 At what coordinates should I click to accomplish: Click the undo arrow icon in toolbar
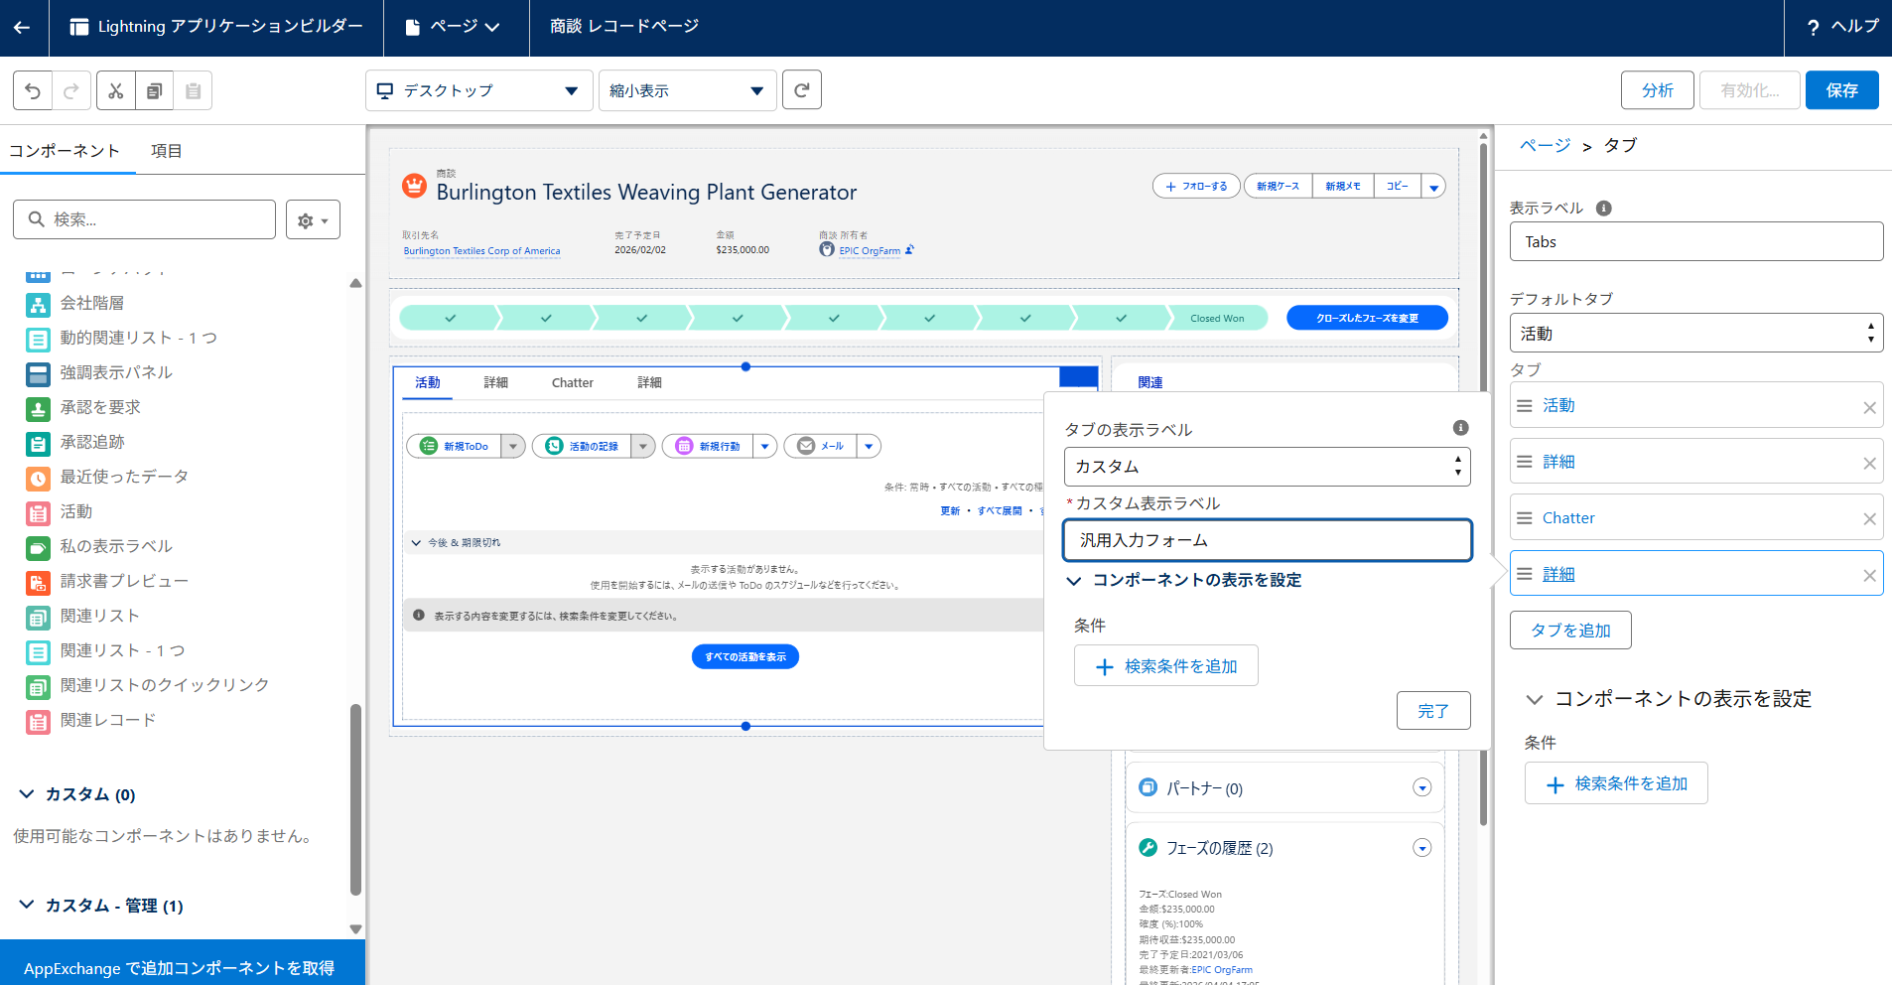click(33, 91)
